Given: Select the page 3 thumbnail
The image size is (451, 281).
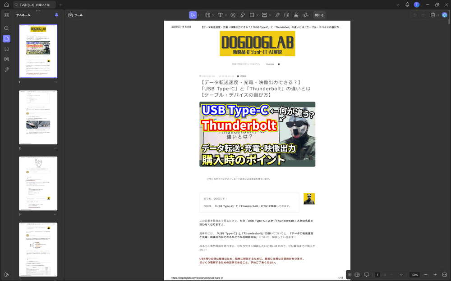Looking at the screenshot, I should click(x=38, y=183).
